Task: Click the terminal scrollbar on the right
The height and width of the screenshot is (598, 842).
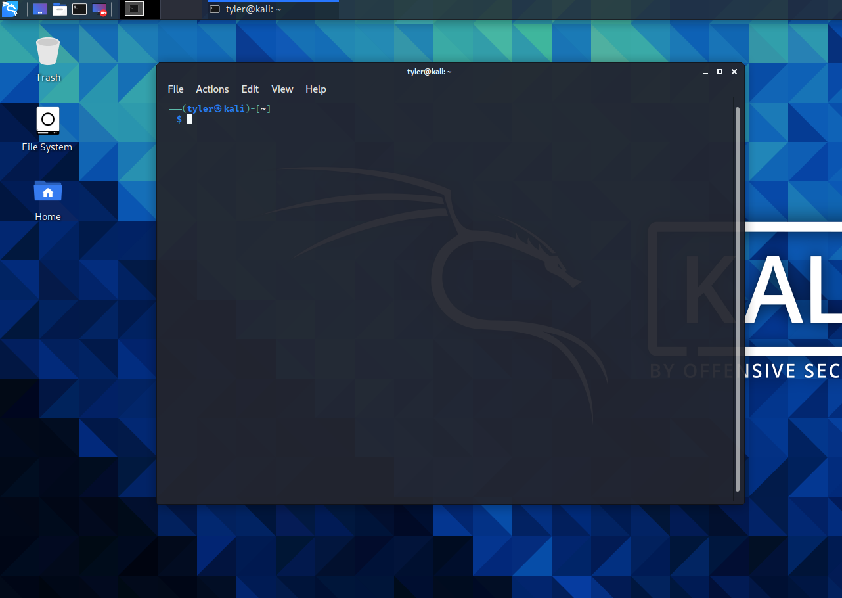Action: coord(737,296)
